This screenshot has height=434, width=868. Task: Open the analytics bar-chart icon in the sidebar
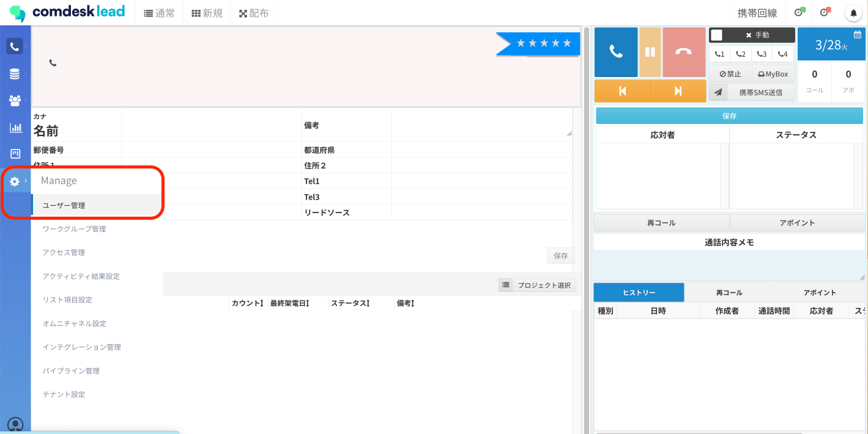pyautogui.click(x=15, y=127)
